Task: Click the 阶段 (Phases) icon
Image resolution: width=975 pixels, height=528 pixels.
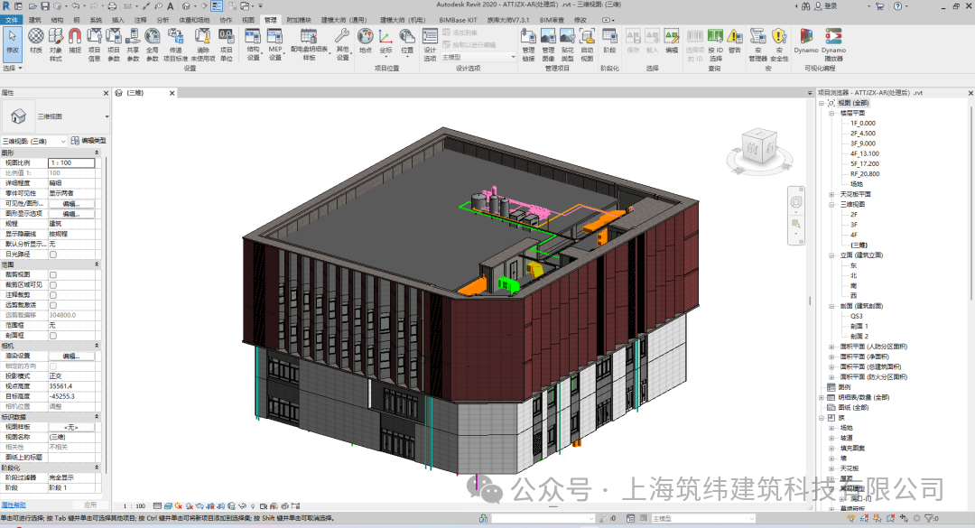Action: point(609,42)
